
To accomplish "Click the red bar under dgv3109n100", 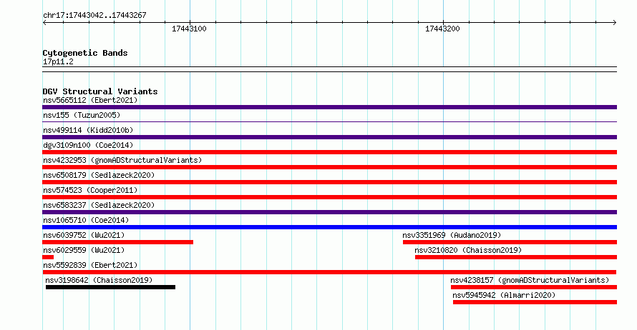I will point(329,152).
